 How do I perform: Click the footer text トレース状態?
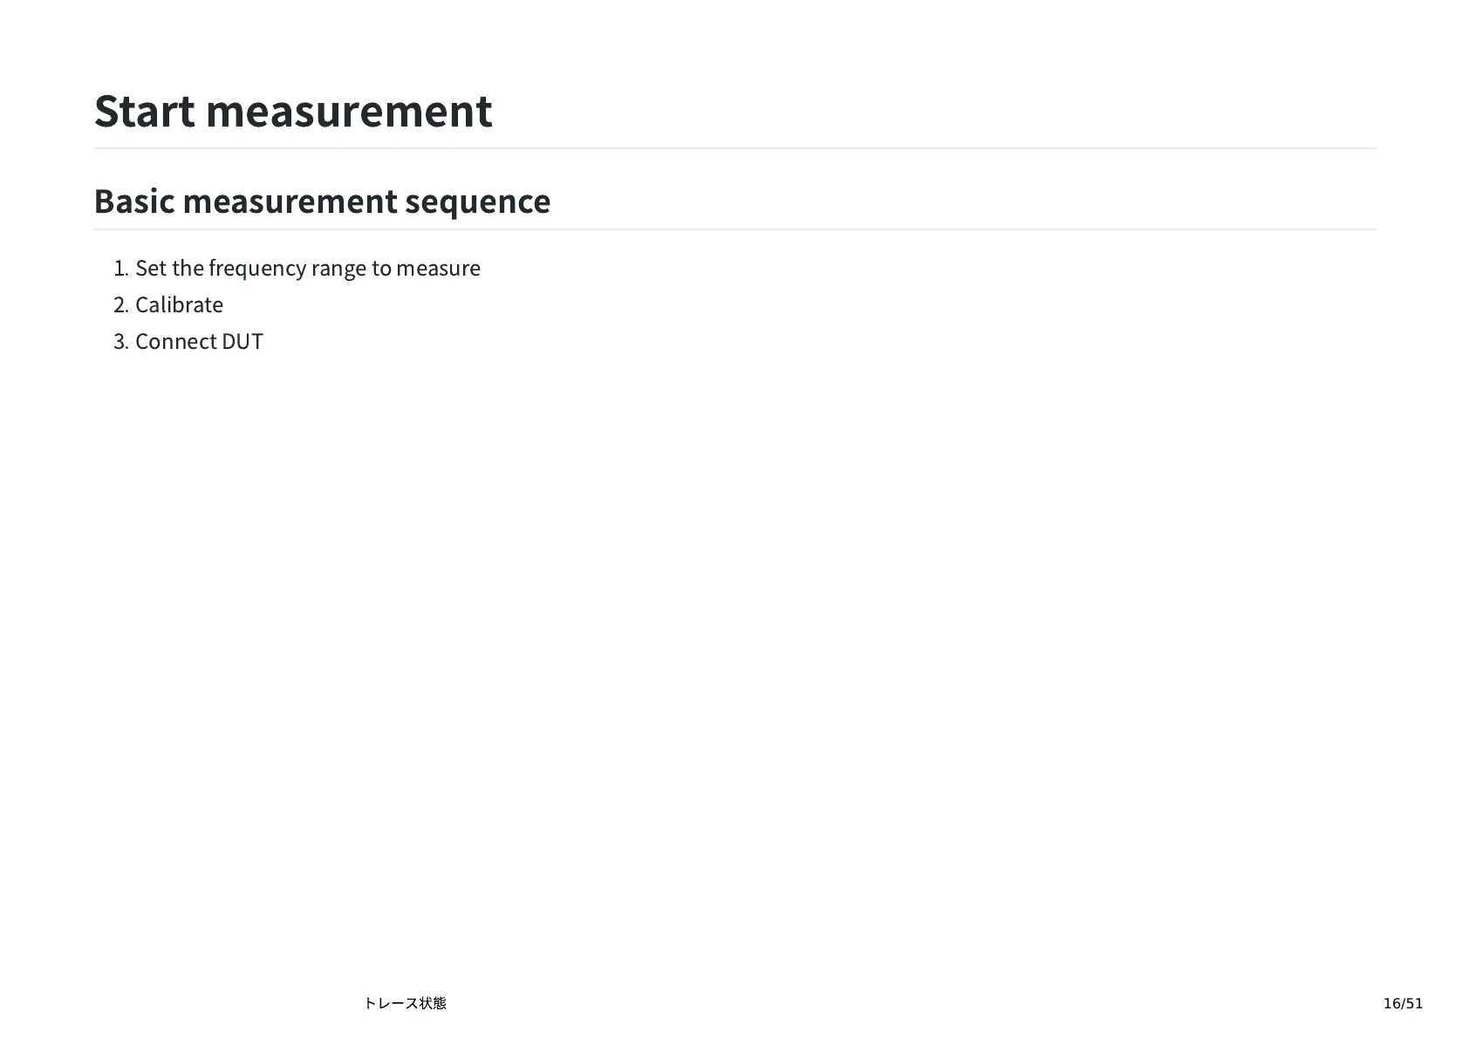tap(405, 1003)
